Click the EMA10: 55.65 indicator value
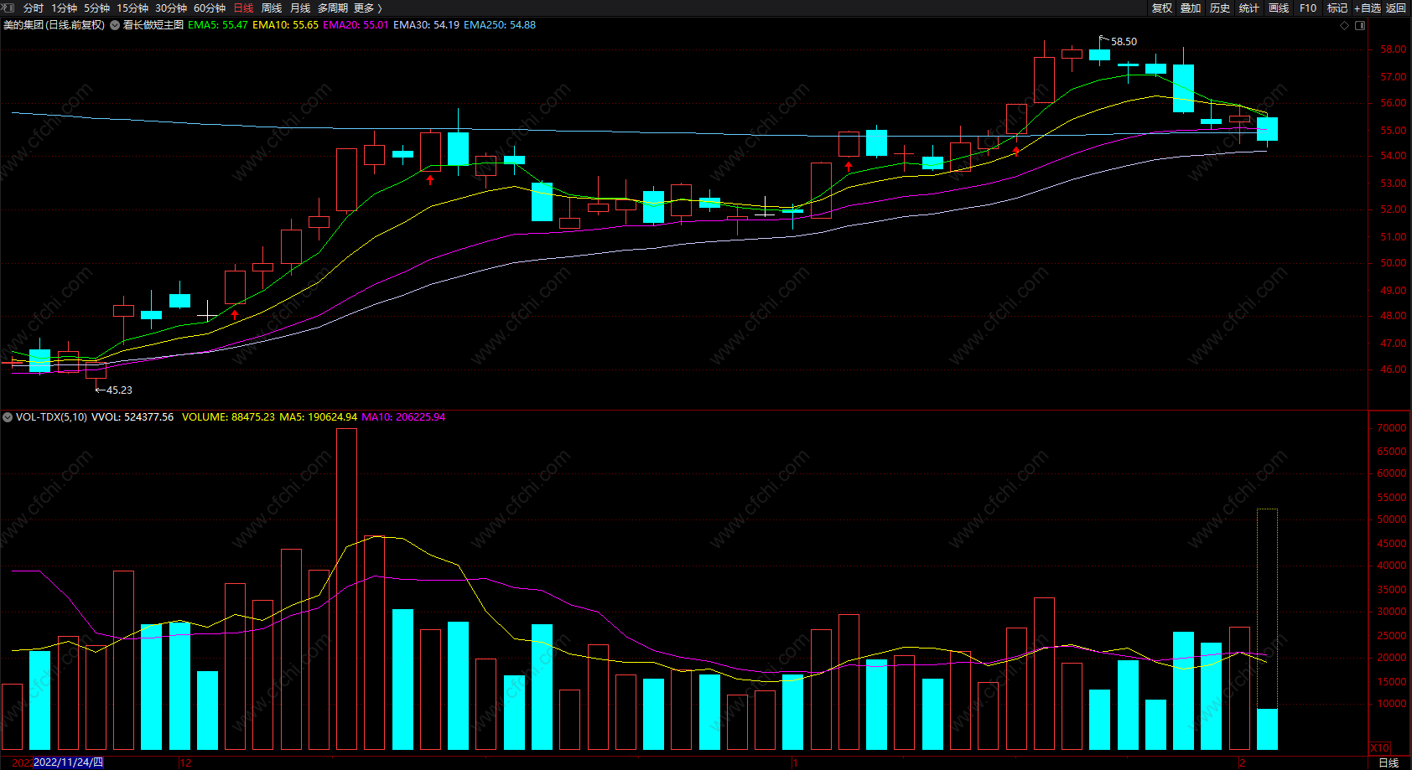The height and width of the screenshot is (770, 1412). pyautogui.click(x=285, y=25)
